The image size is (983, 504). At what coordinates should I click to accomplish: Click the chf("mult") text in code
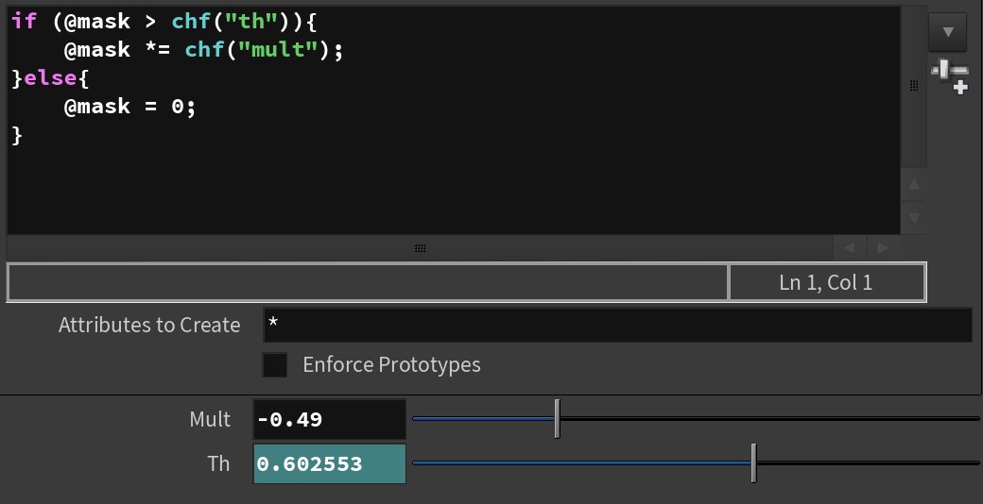258,49
